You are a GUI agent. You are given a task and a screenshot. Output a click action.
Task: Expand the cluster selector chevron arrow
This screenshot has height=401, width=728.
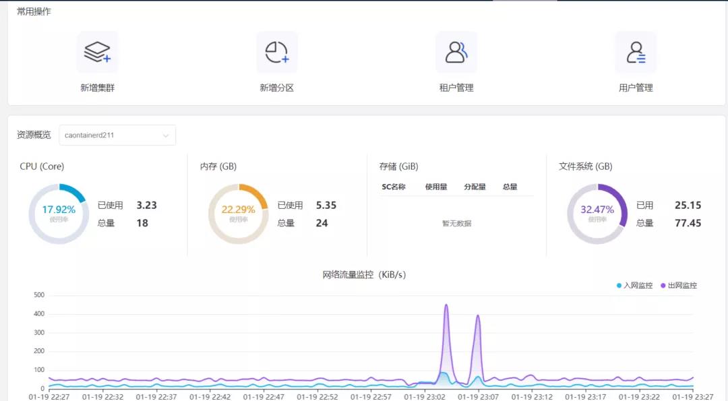click(x=166, y=135)
